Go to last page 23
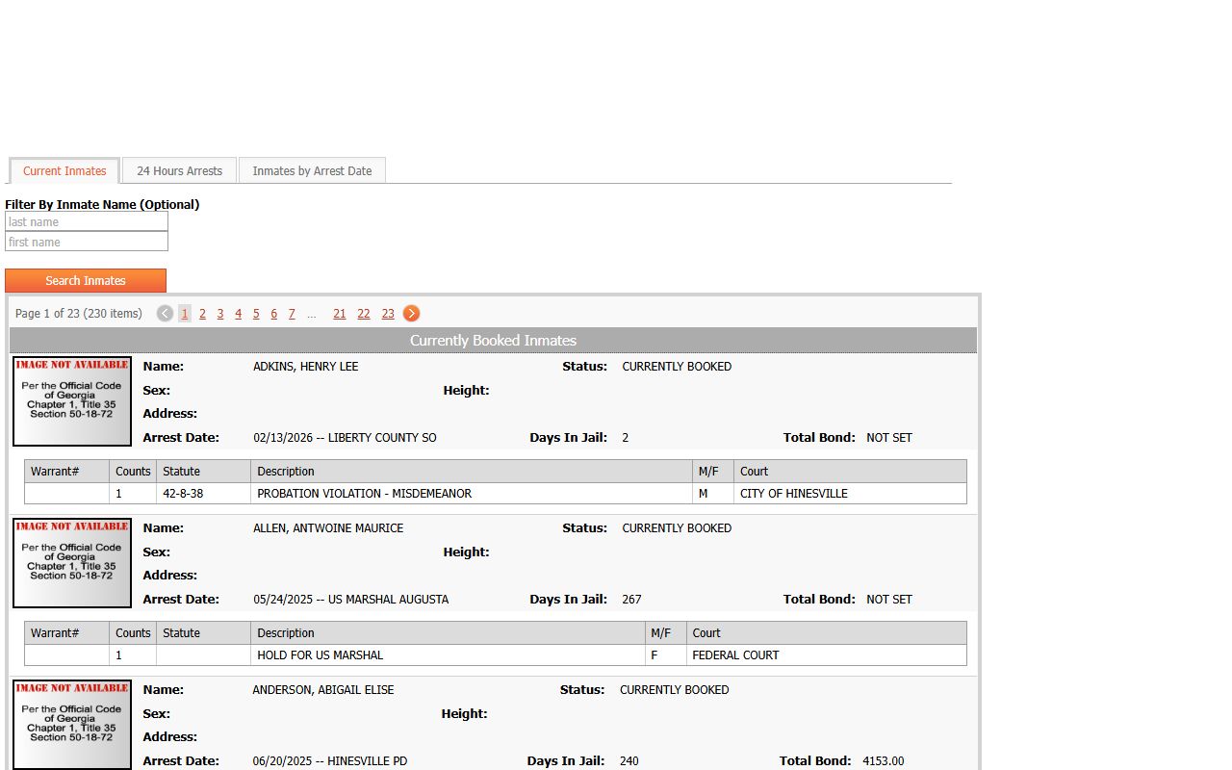 (x=388, y=314)
